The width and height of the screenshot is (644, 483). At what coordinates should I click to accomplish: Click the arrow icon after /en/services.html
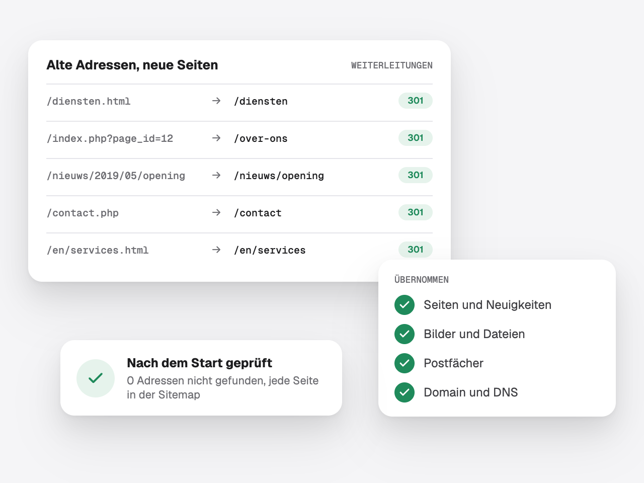tap(216, 250)
